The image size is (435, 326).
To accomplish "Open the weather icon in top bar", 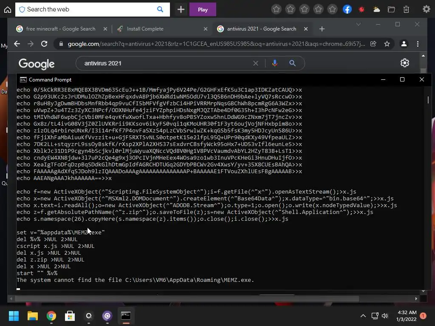I will click(376, 9).
